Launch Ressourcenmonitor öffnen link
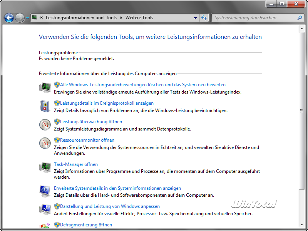This screenshot has height=231, width=308. tap(87, 140)
